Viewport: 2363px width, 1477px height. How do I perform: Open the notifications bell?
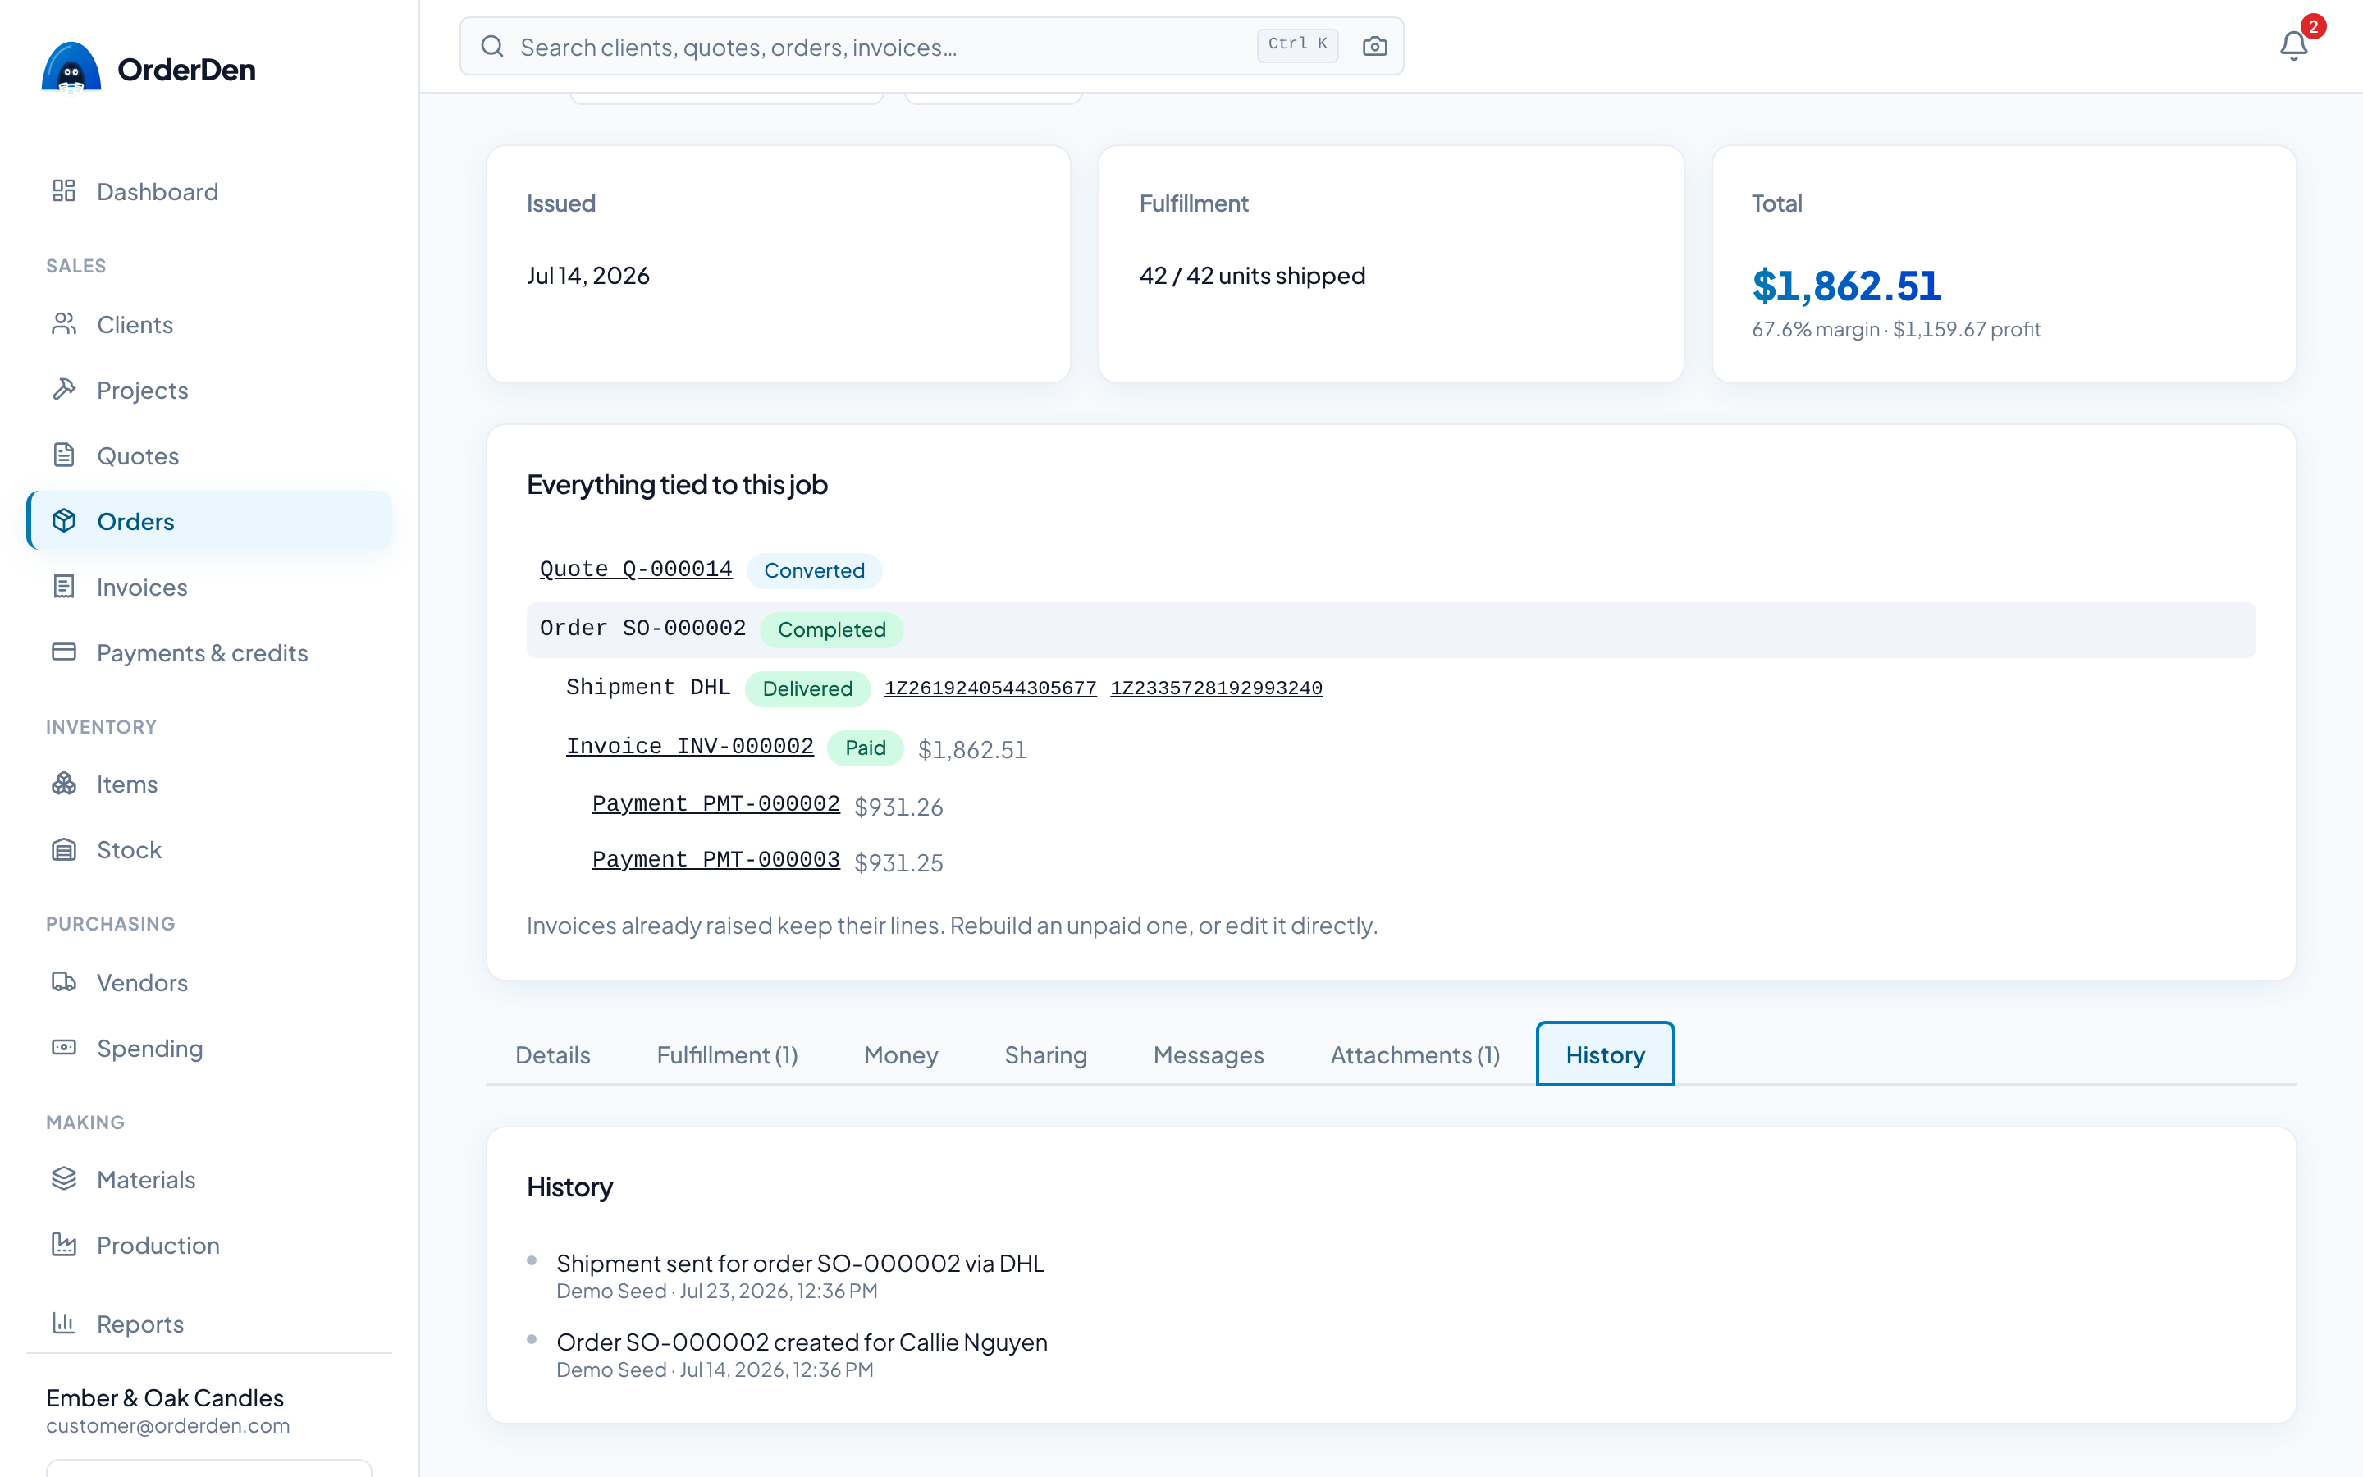tap(2294, 46)
